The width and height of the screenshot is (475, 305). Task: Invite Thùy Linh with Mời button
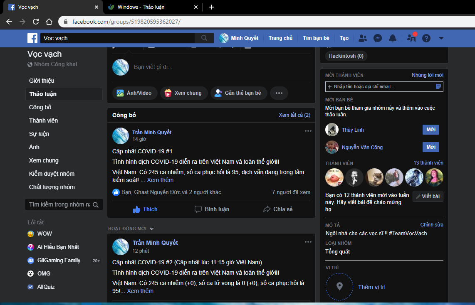(x=431, y=130)
